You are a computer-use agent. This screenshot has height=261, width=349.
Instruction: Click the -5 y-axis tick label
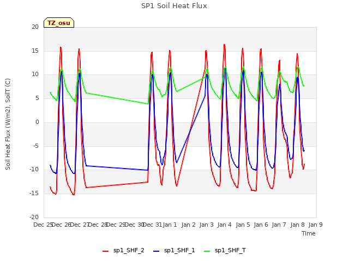pos(35,146)
